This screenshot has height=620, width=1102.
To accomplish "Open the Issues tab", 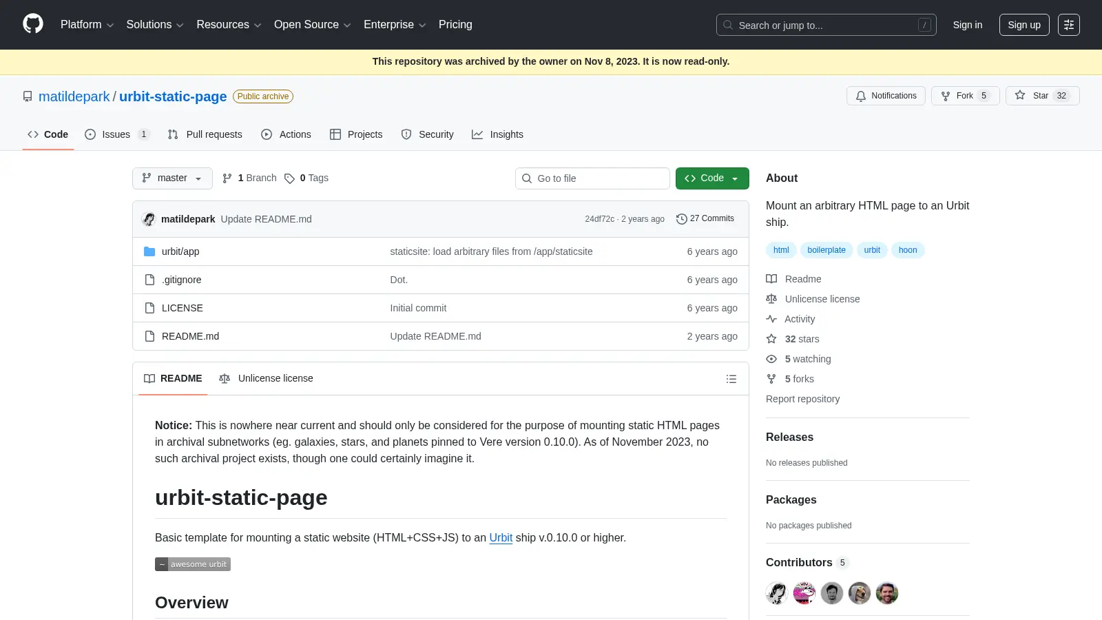I will 117,134.
